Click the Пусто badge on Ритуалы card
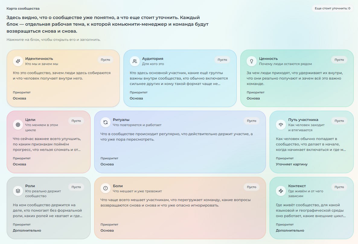This screenshot has width=358, height=244. click(x=251, y=121)
